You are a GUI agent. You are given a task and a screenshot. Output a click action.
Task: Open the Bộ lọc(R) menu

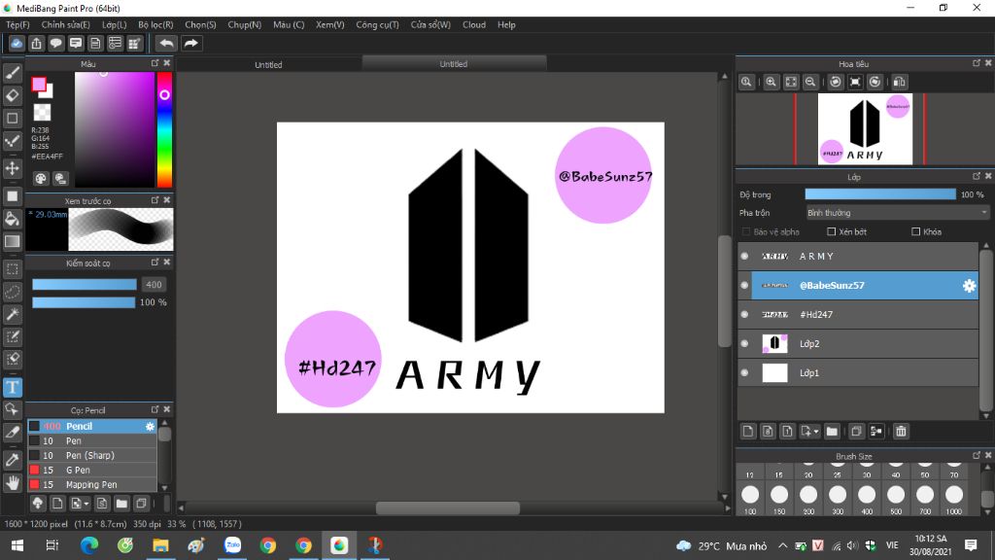click(x=155, y=24)
